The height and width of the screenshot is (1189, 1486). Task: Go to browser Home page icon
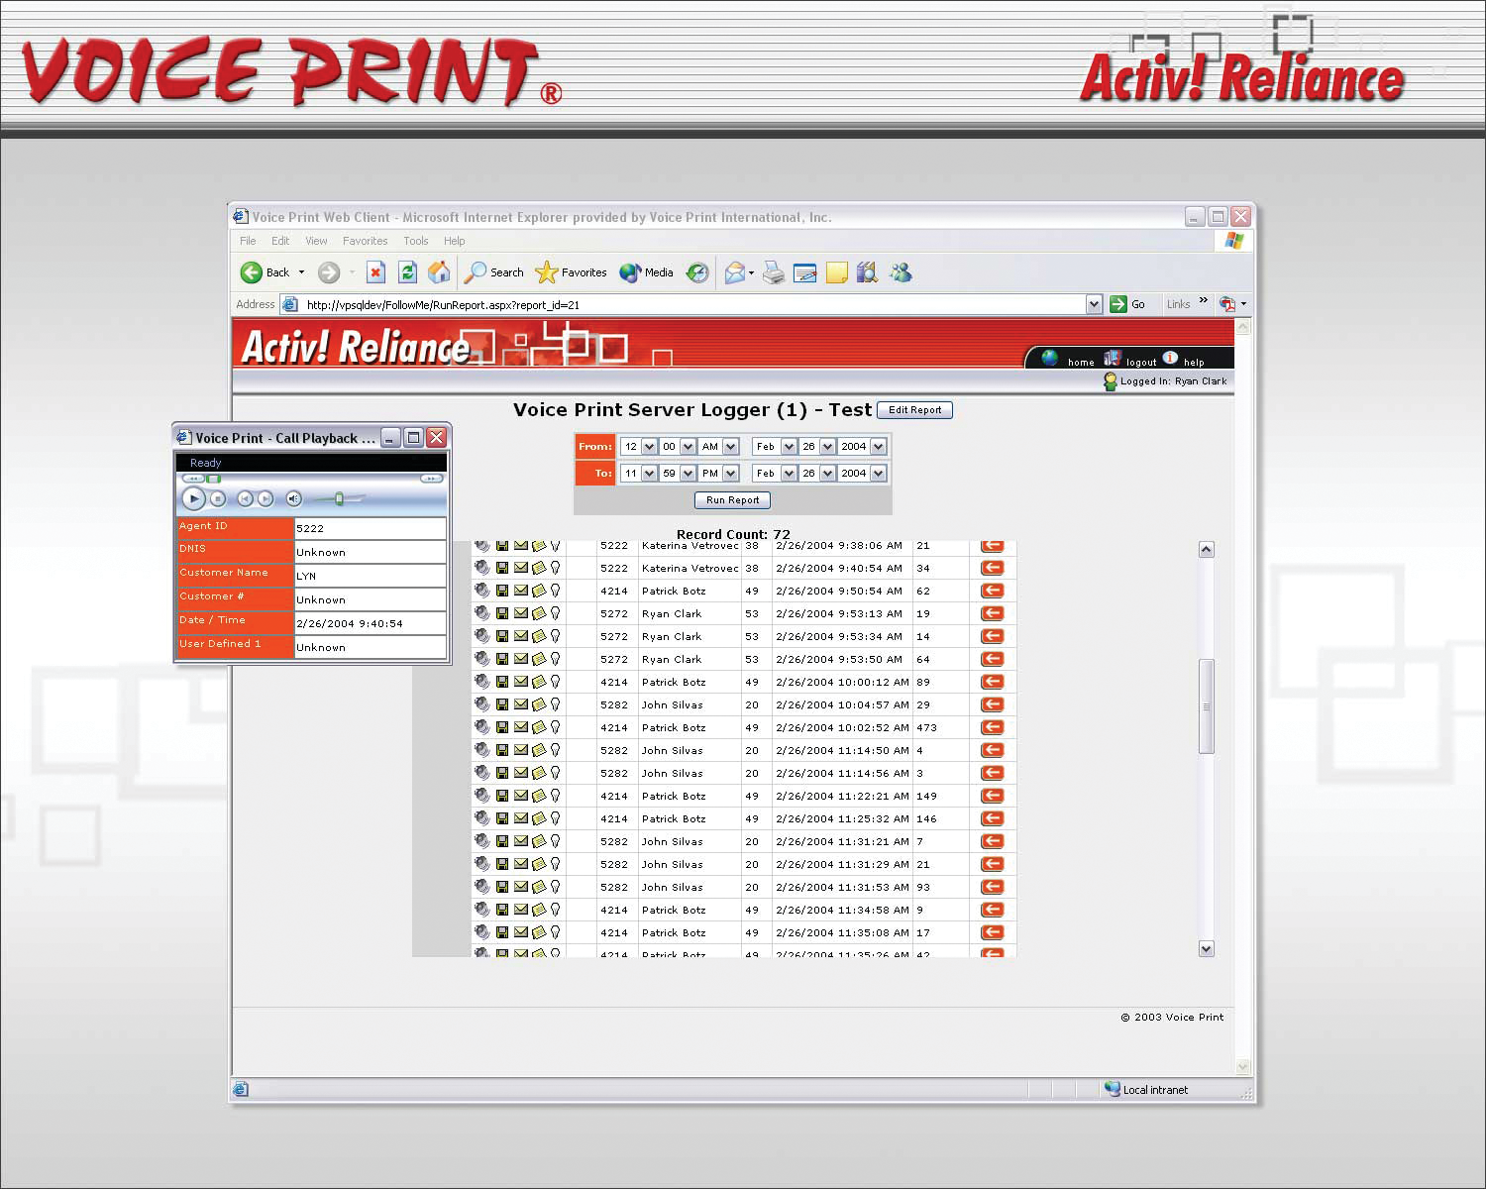pyautogui.click(x=439, y=272)
